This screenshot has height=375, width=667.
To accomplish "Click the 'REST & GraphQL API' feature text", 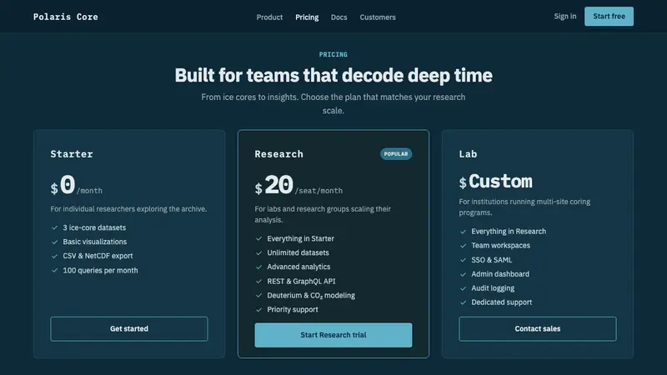I will tap(301, 281).
